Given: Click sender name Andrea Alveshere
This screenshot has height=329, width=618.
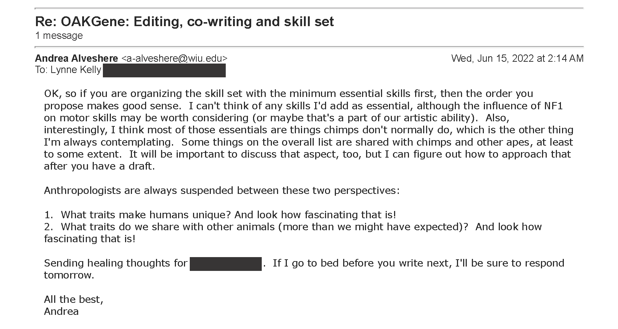Looking at the screenshot, I should tap(76, 58).
